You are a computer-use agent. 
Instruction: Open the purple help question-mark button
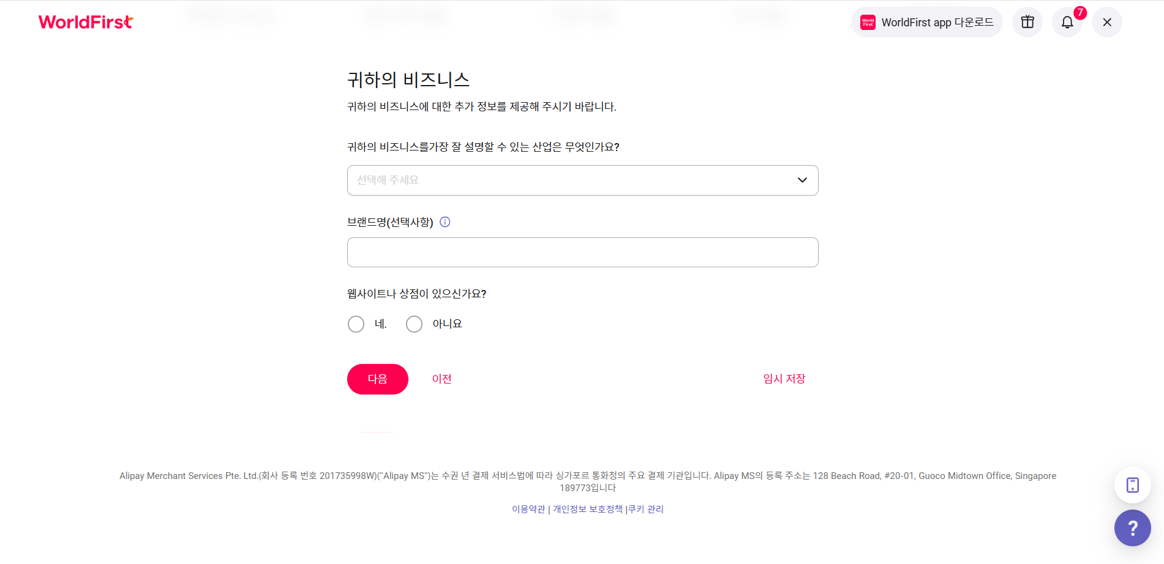coord(1133,528)
